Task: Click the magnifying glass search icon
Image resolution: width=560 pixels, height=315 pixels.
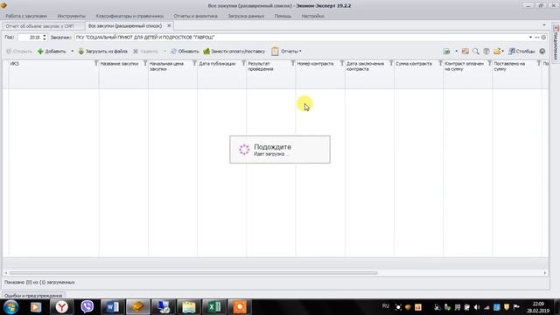Action: click(476, 52)
